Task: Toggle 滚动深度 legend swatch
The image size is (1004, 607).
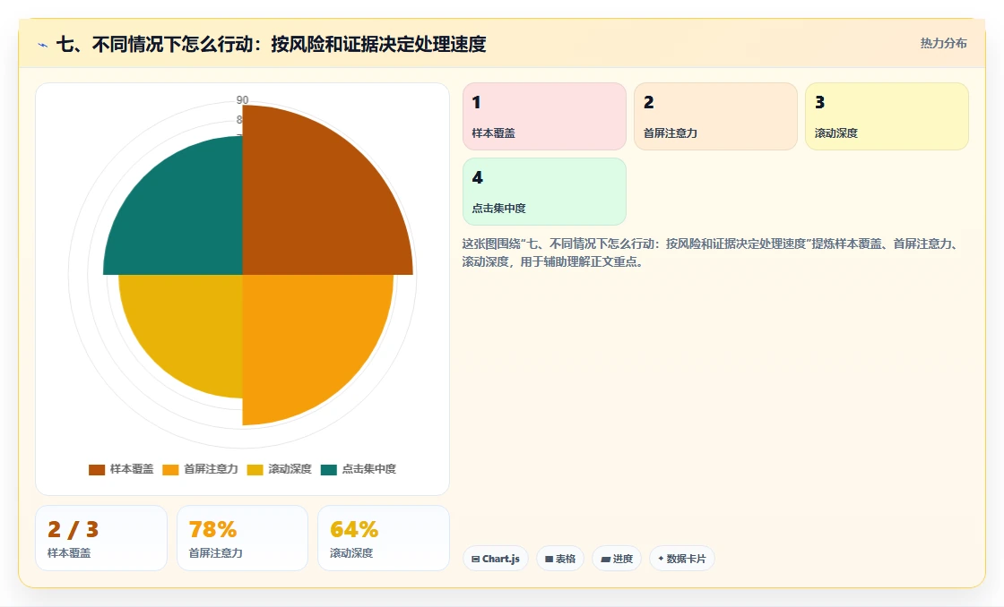Action: [255, 469]
